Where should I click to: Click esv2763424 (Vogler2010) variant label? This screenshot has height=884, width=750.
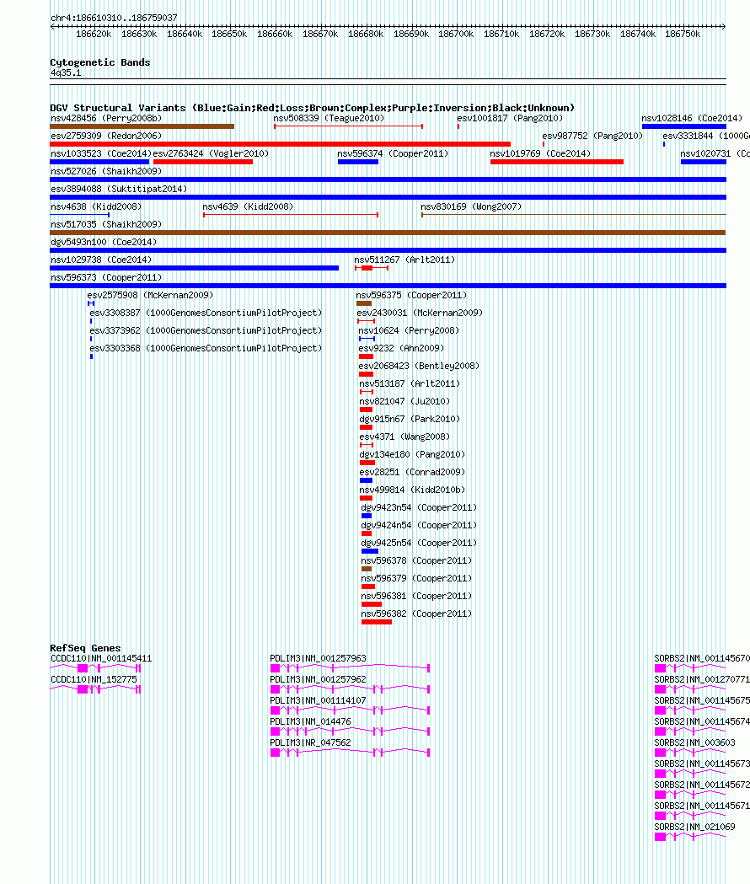point(211,153)
